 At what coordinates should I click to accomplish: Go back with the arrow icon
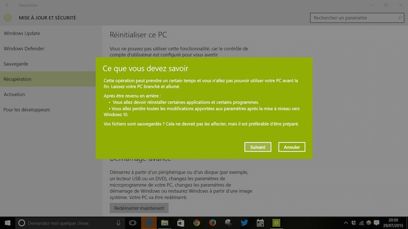(x=7, y=5)
